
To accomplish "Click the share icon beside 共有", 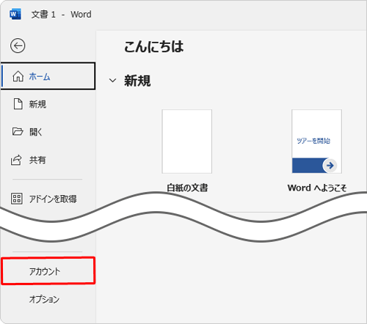I will tap(16, 161).
